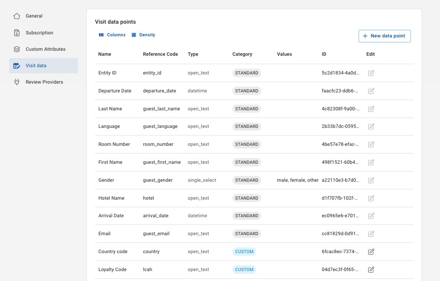The image size is (440, 281).
Task: Click the ID starting with 6fcac8ec
Action: pyautogui.click(x=340, y=252)
